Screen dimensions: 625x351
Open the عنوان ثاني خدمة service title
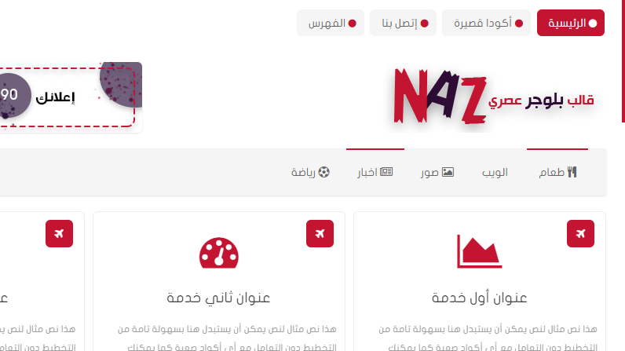coord(218,298)
